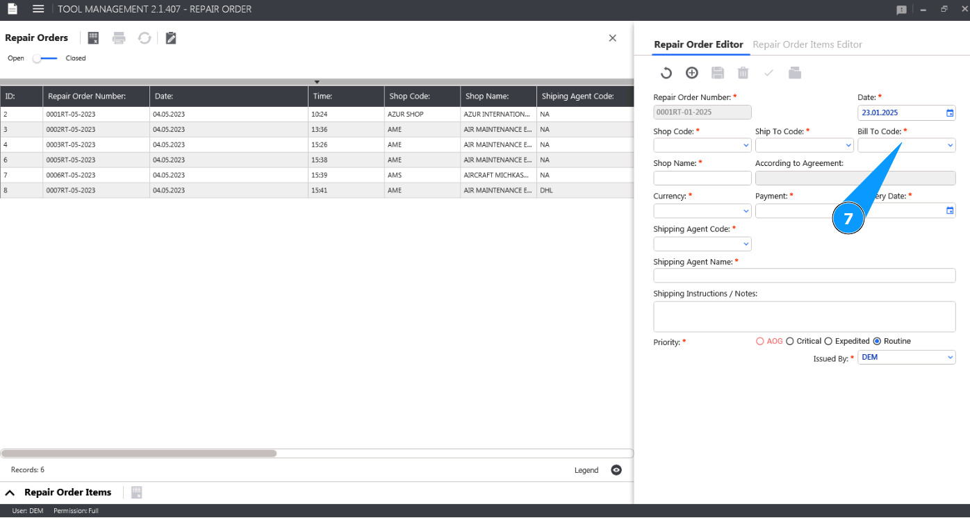
Task: Open the calendar picker for Delivery Date
Action: [x=950, y=210]
